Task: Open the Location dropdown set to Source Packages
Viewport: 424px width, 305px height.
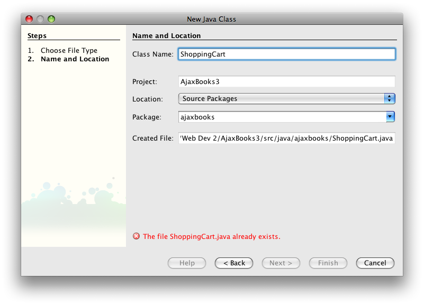Action: [286, 98]
